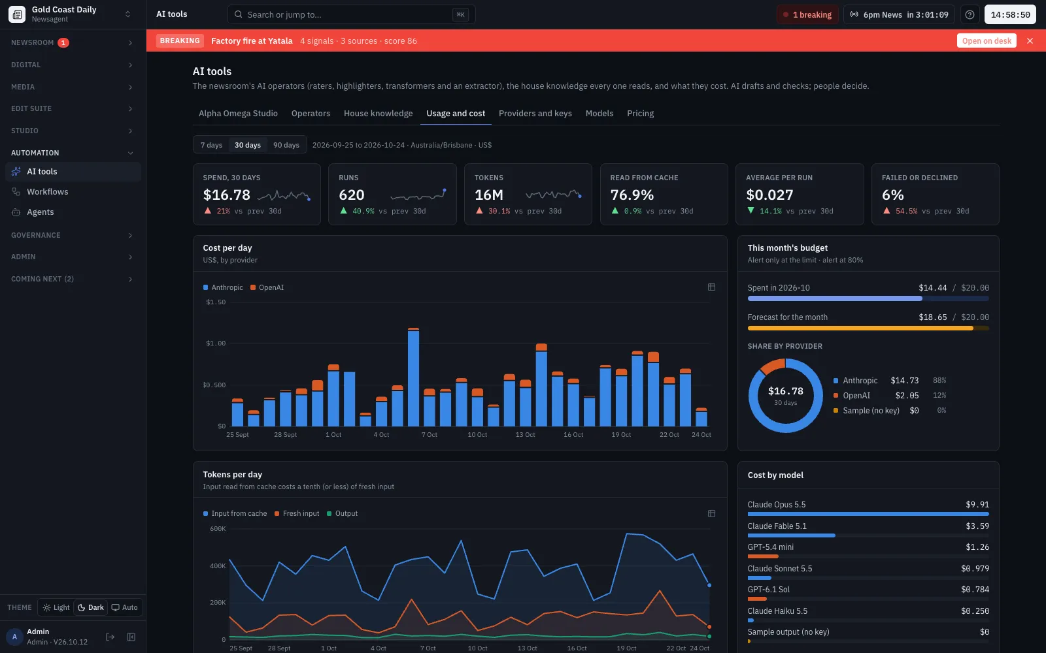This screenshot has height=653, width=1046.
Task: Expand the Newsroom section
Action: [73, 42]
